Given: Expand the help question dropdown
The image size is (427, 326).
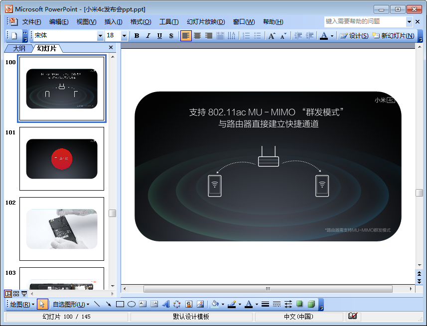Looking at the screenshot, I should point(409,21).
